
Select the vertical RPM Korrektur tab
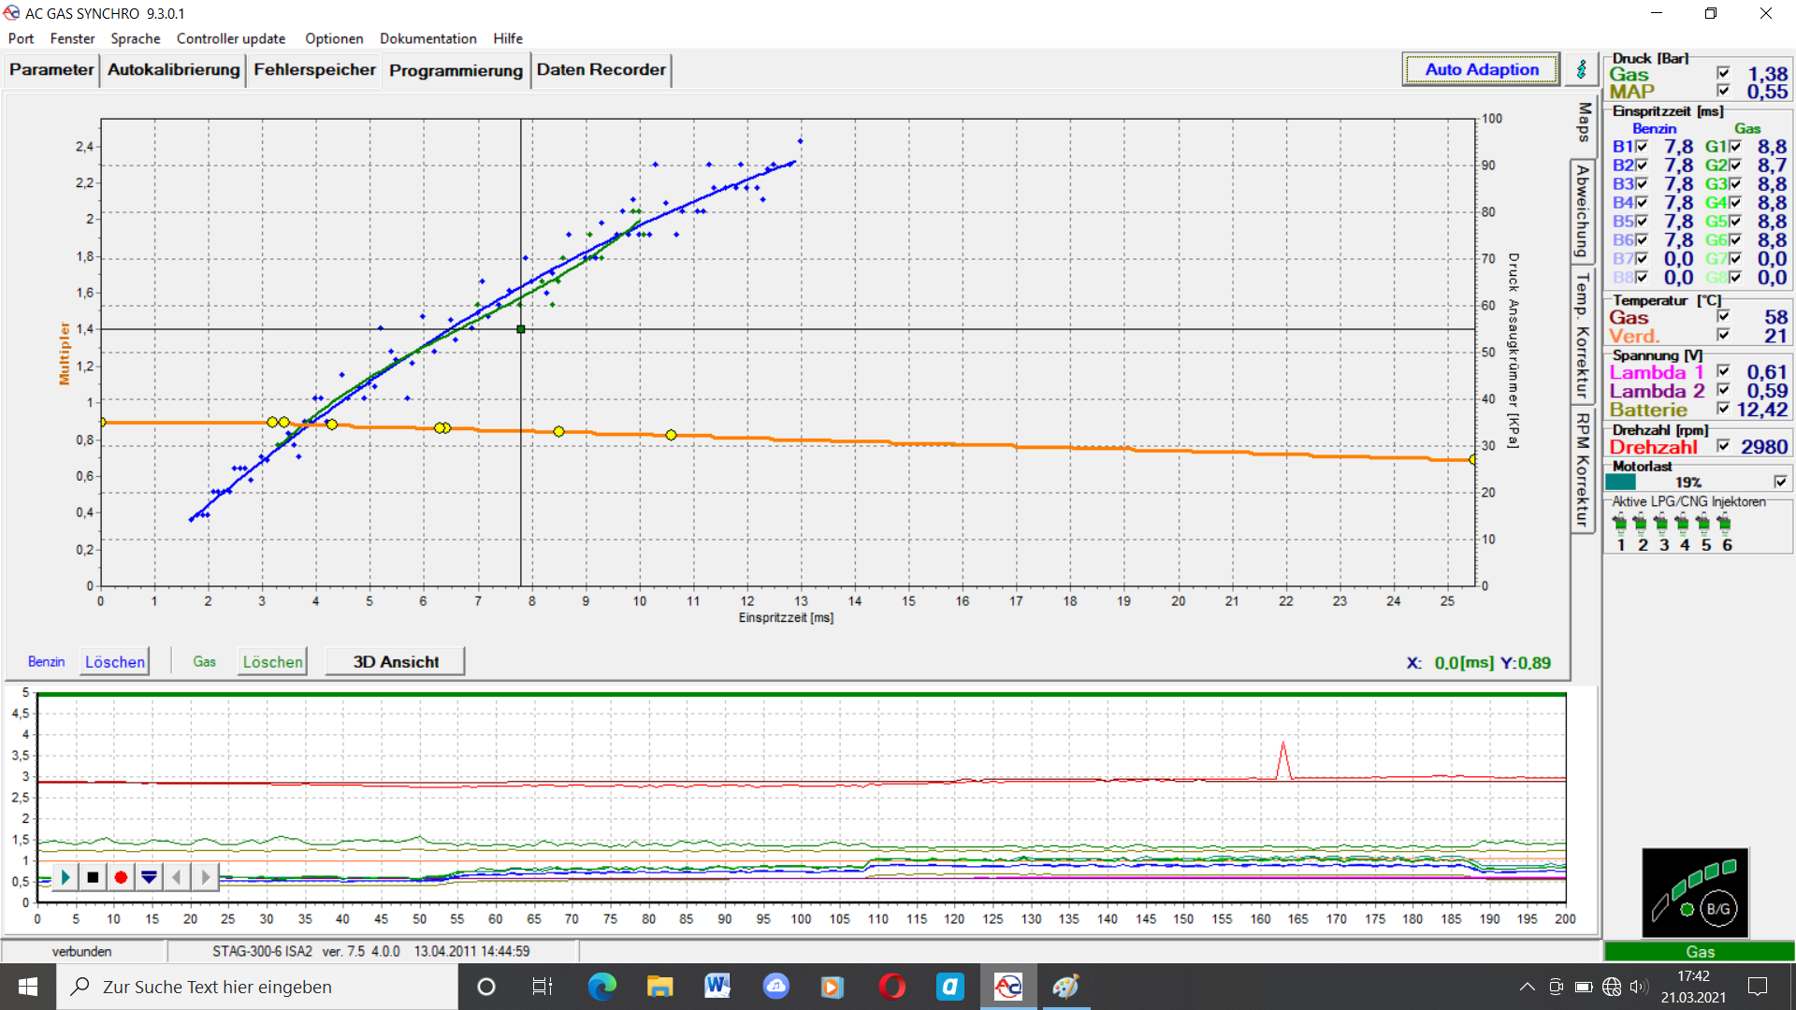pos(1582,469)
